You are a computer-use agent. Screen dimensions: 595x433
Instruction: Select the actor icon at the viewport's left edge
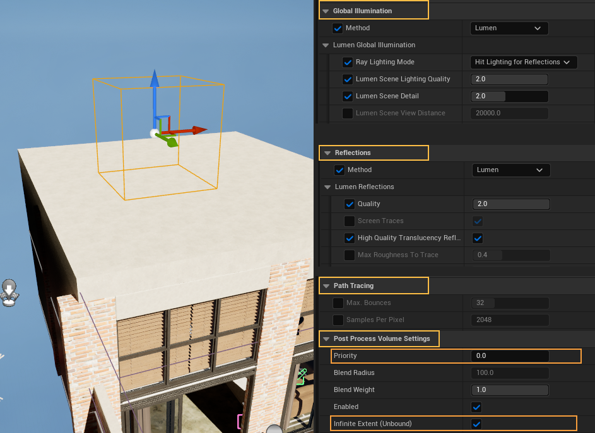[9, 293]
